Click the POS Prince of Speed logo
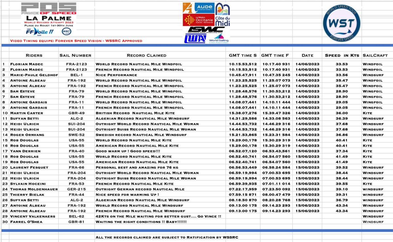Viewport: 393px width, 242px height. tap(49, 9)
